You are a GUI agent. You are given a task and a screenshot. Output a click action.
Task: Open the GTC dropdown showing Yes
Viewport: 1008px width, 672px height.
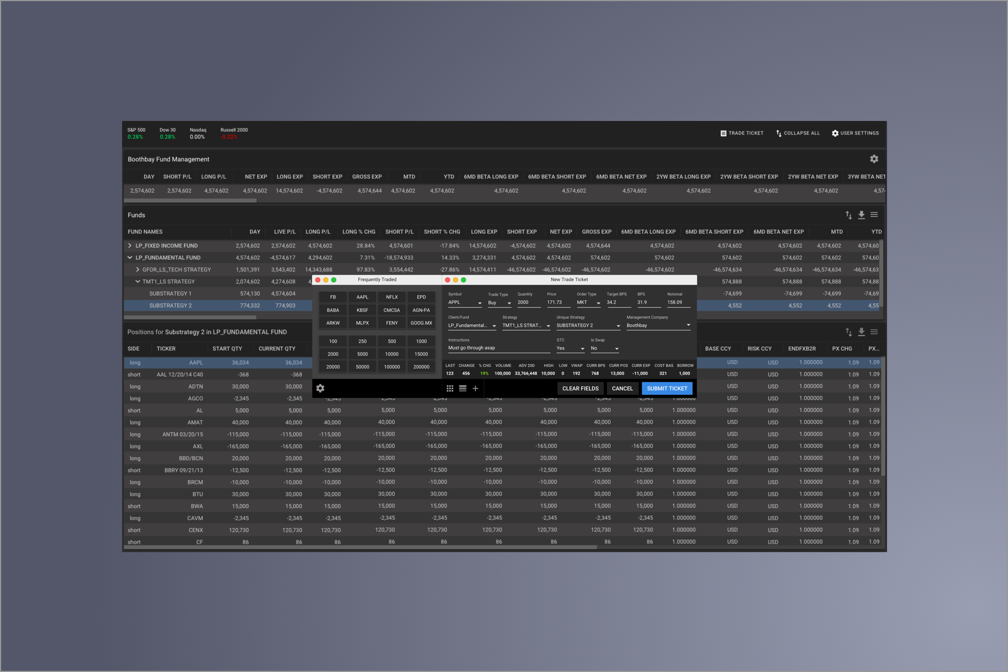point(571,348)
